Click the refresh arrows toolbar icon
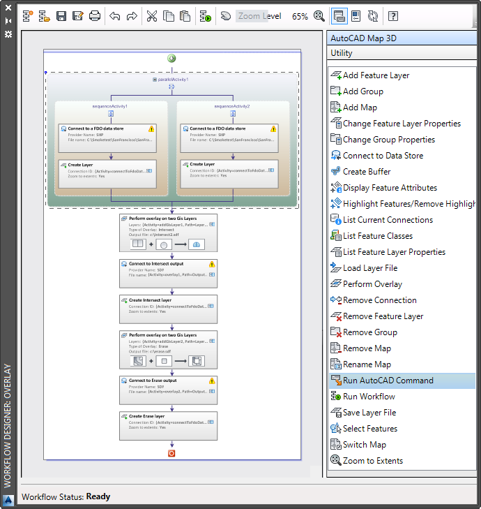 373,16
